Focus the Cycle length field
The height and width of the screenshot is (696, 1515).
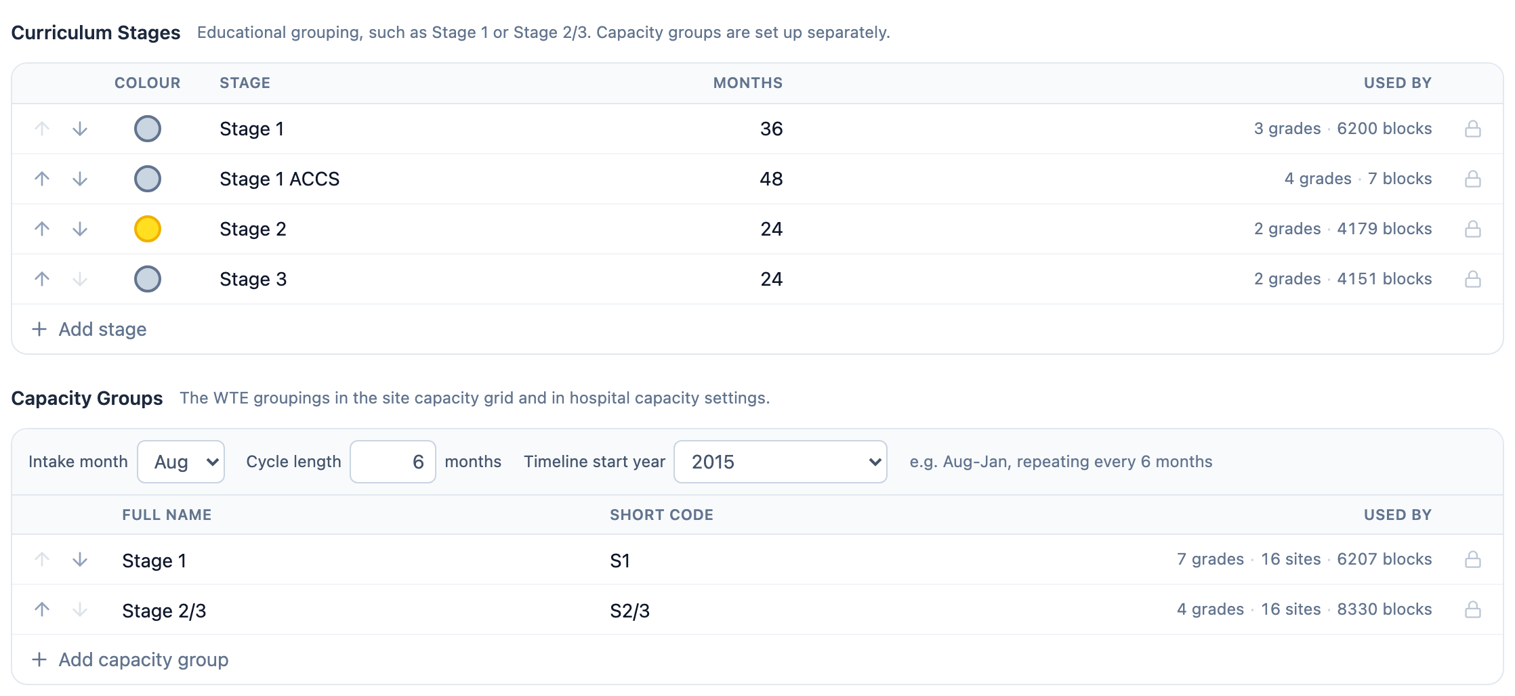coord(393,462)
